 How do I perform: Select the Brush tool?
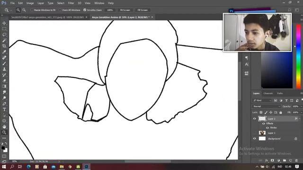coord(4,63)
